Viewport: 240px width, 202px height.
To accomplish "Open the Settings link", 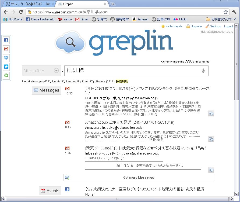I will coord(213,26).
